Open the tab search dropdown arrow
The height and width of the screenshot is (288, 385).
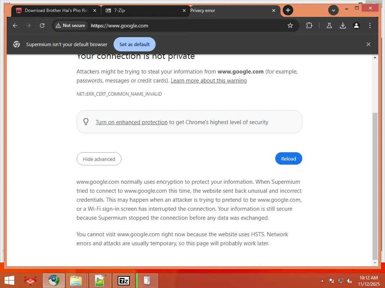(x=333, y=10)
